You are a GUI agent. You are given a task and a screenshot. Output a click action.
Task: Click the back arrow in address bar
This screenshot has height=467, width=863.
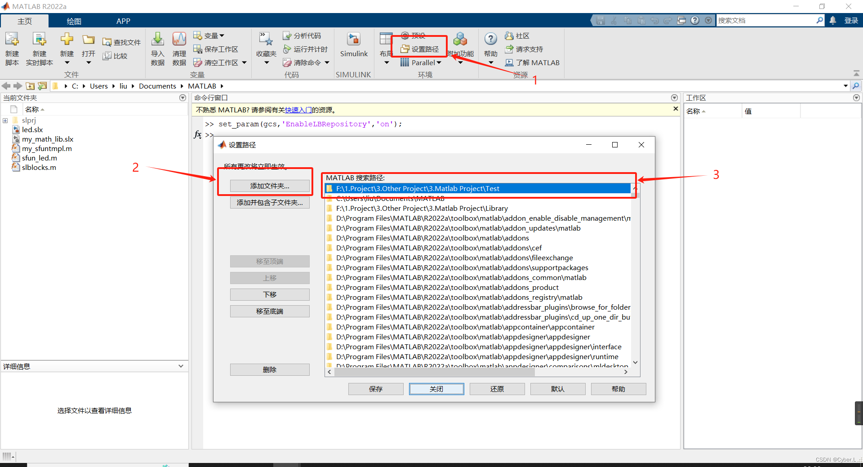tap(6, 86)
